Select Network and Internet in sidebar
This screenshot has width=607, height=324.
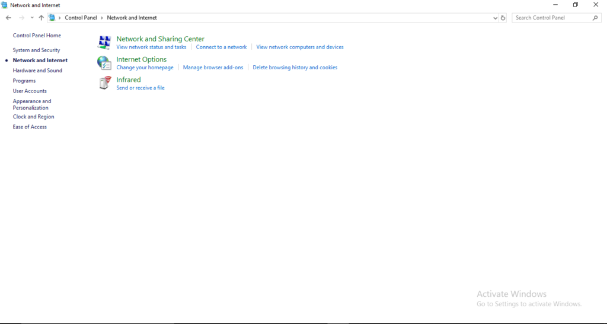coord(40,60)
